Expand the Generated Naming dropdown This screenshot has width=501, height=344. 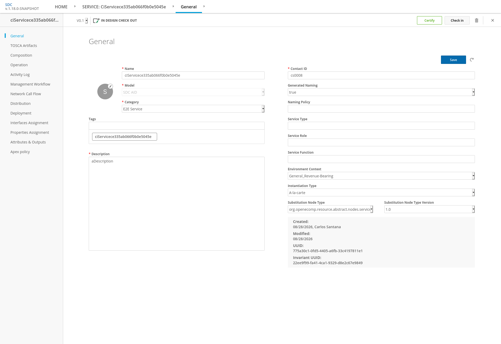[381, 92]
